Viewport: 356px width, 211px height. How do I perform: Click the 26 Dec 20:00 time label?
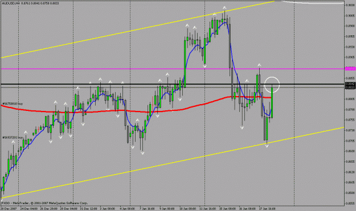[x=49, y=209]
